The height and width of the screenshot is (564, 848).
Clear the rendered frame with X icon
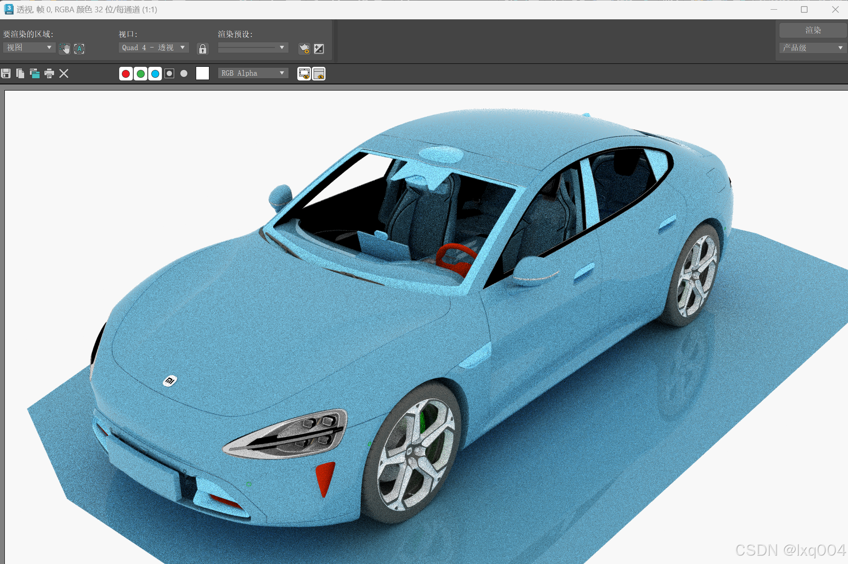(x=64, y=73)
